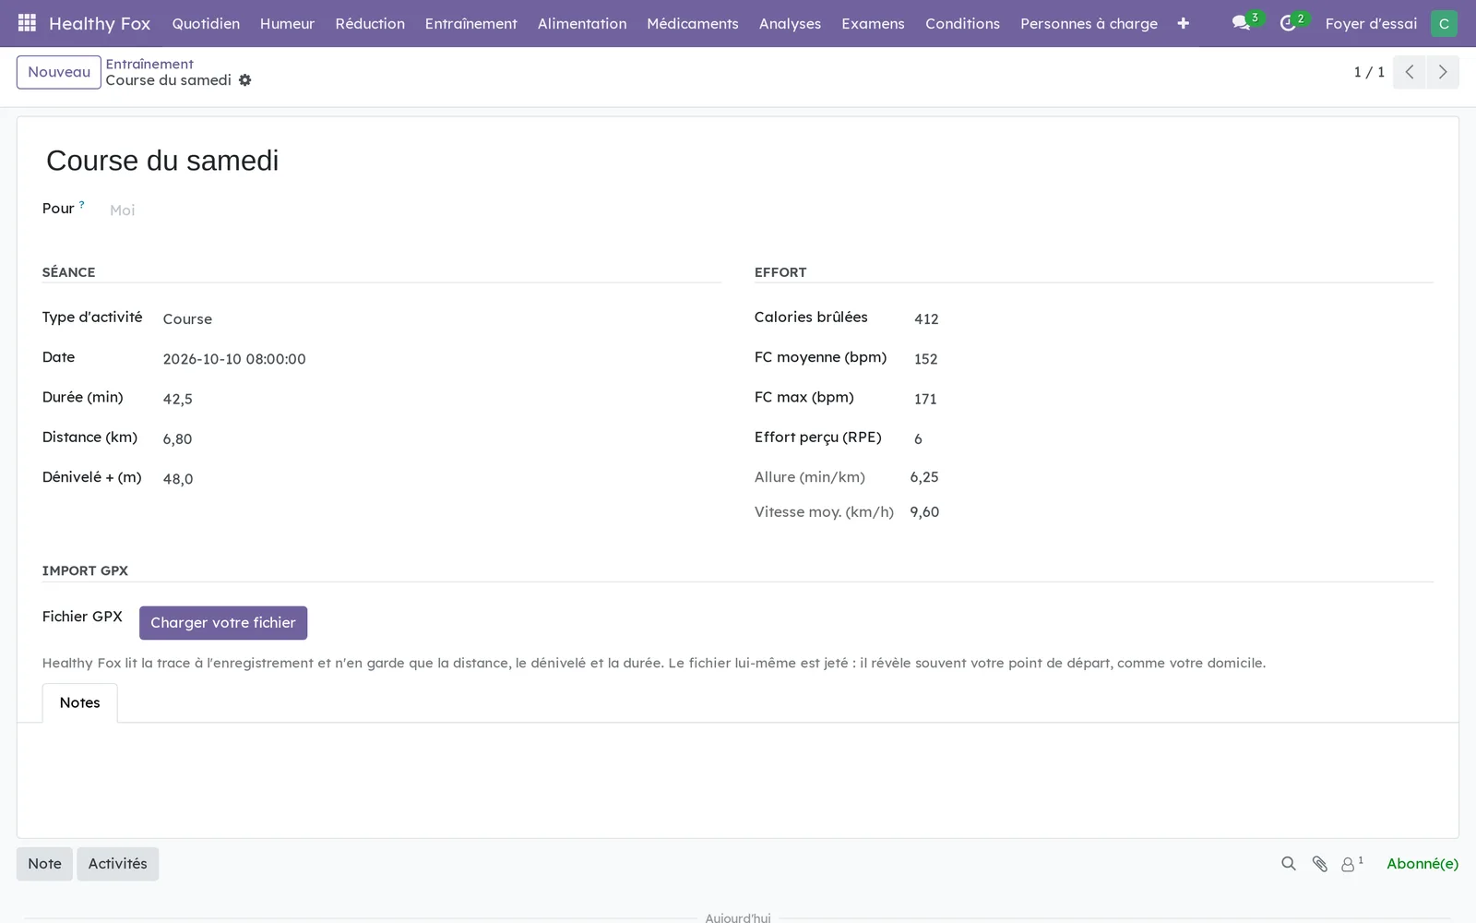This screenshot has width=1476, height=923.
Task: Open the Médicaments menu
Action: pyautogui.click(x=693, y=23)
